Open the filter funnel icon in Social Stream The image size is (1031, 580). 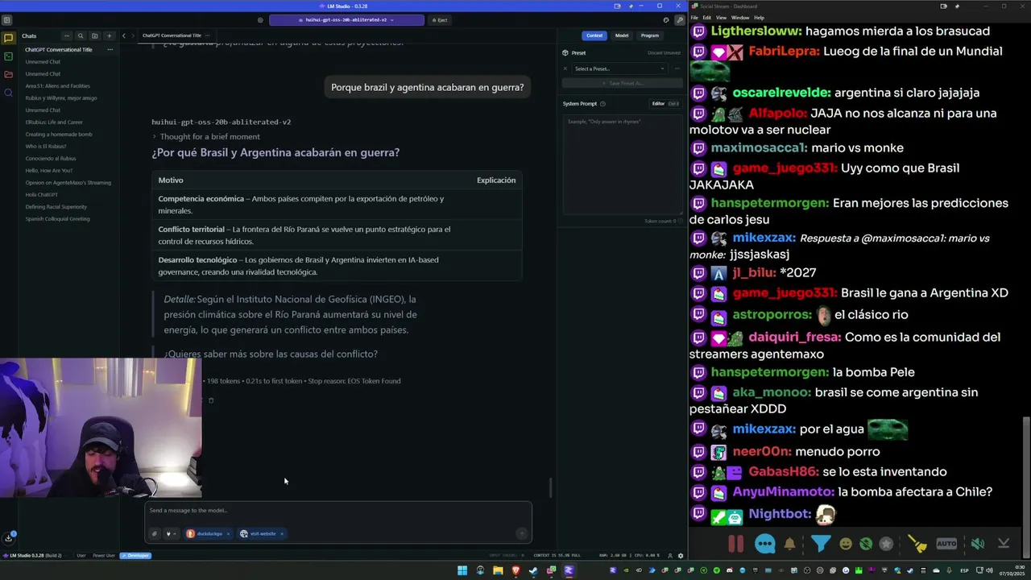point(820,544)
